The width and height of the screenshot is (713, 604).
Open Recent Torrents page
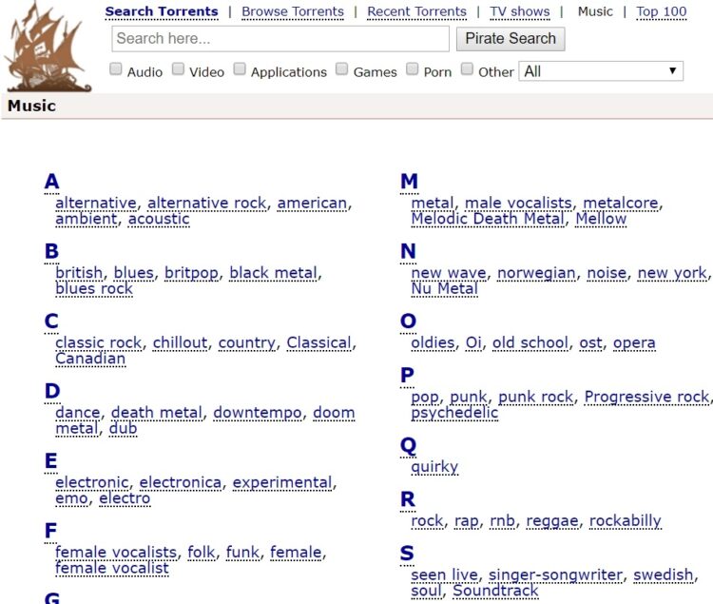point(417,11)
